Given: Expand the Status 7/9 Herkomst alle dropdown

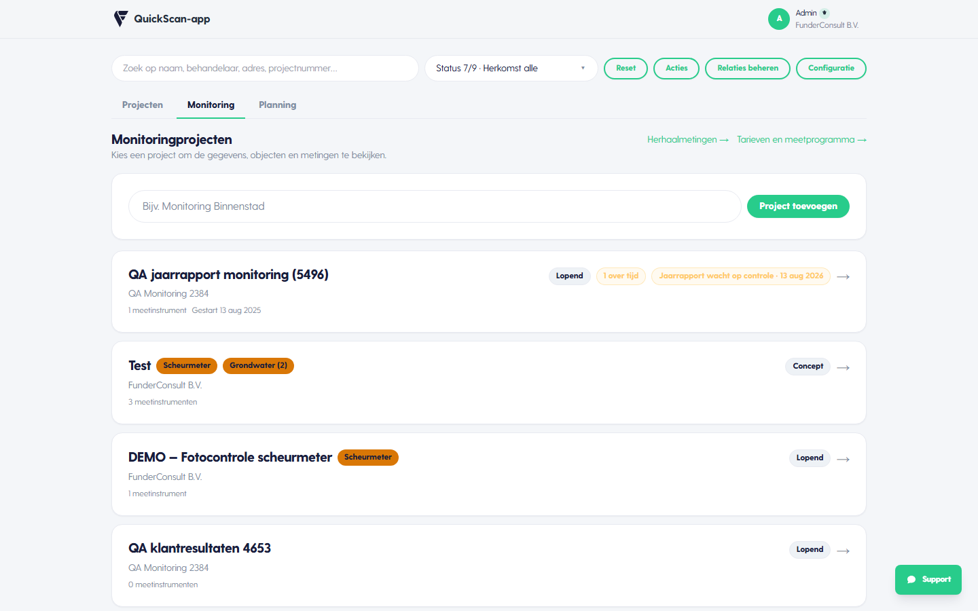Looking at the screenshot, I should 511,68.
